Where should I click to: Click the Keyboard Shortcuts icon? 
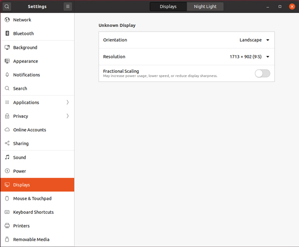click(x=7, y=212)
